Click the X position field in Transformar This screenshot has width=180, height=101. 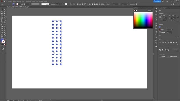click(165, 16)
